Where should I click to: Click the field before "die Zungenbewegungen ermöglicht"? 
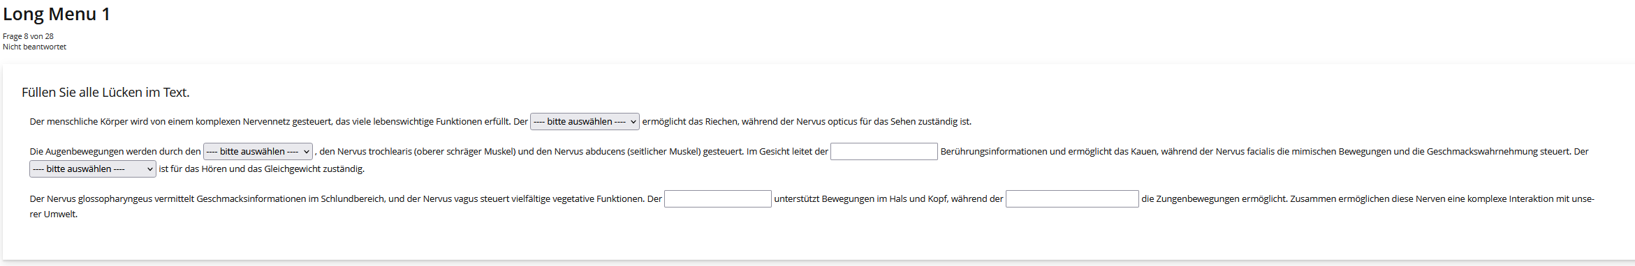tap(1072, 199)
